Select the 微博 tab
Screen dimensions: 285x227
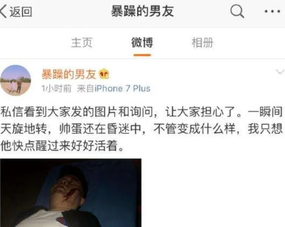[x=142, y=43]
